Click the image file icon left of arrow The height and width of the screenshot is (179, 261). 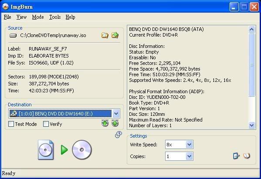pyautogui.click(x=46, y=150)
